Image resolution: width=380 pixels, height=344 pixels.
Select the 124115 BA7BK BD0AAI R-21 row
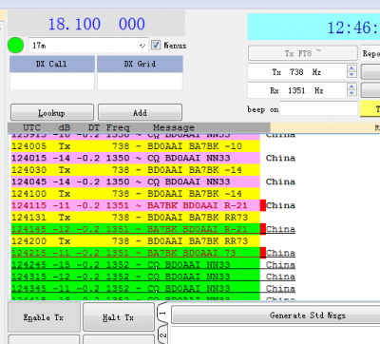[136, 205]
